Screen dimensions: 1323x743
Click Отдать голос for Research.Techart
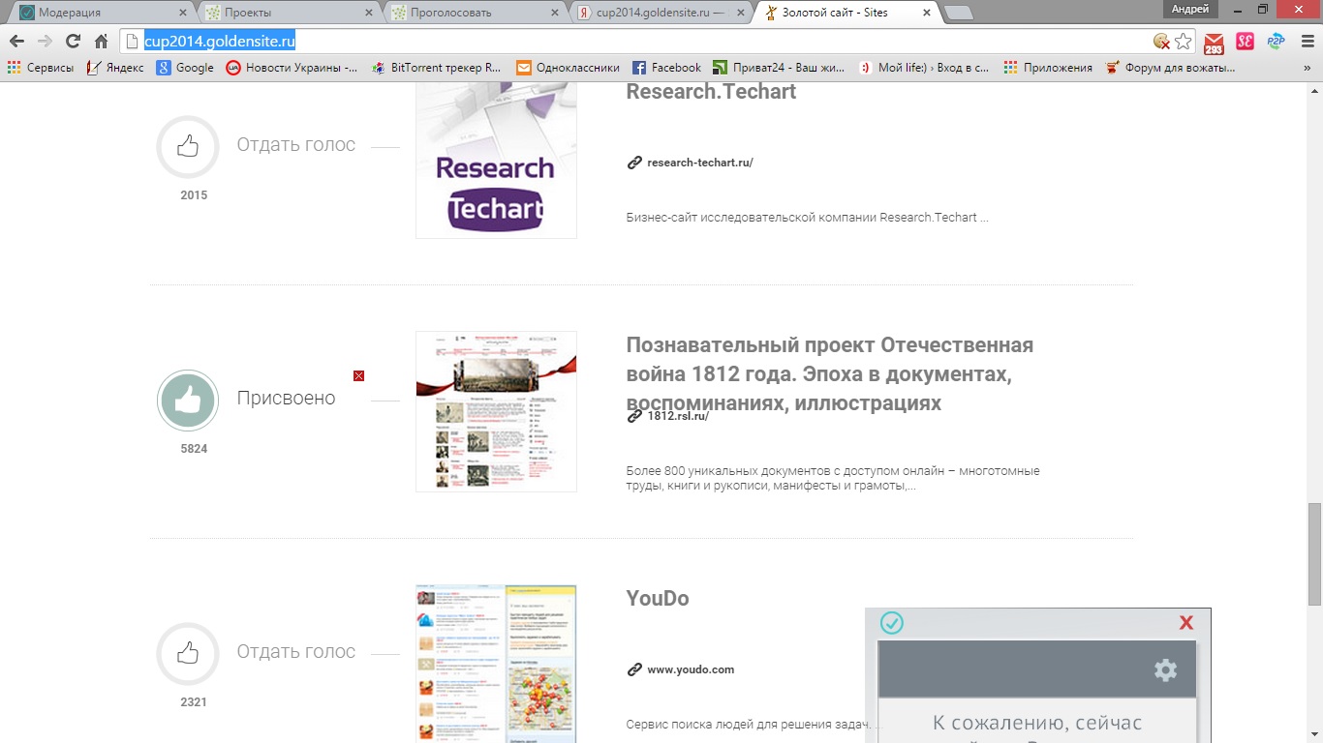click(296, 145)
